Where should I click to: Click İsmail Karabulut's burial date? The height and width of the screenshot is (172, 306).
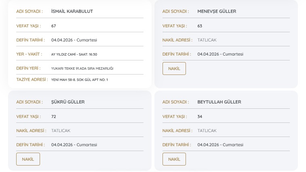point(74,40)
